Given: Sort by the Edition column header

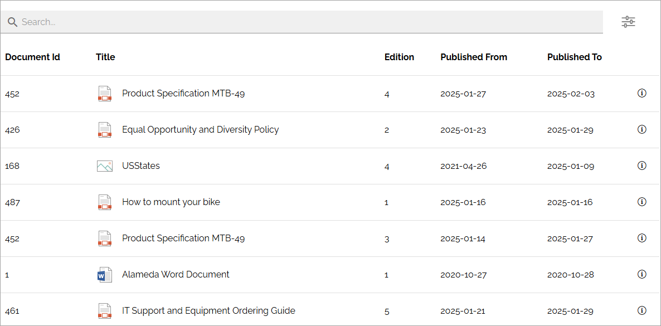Looking at the screenshot, I should tap(399, 57).
